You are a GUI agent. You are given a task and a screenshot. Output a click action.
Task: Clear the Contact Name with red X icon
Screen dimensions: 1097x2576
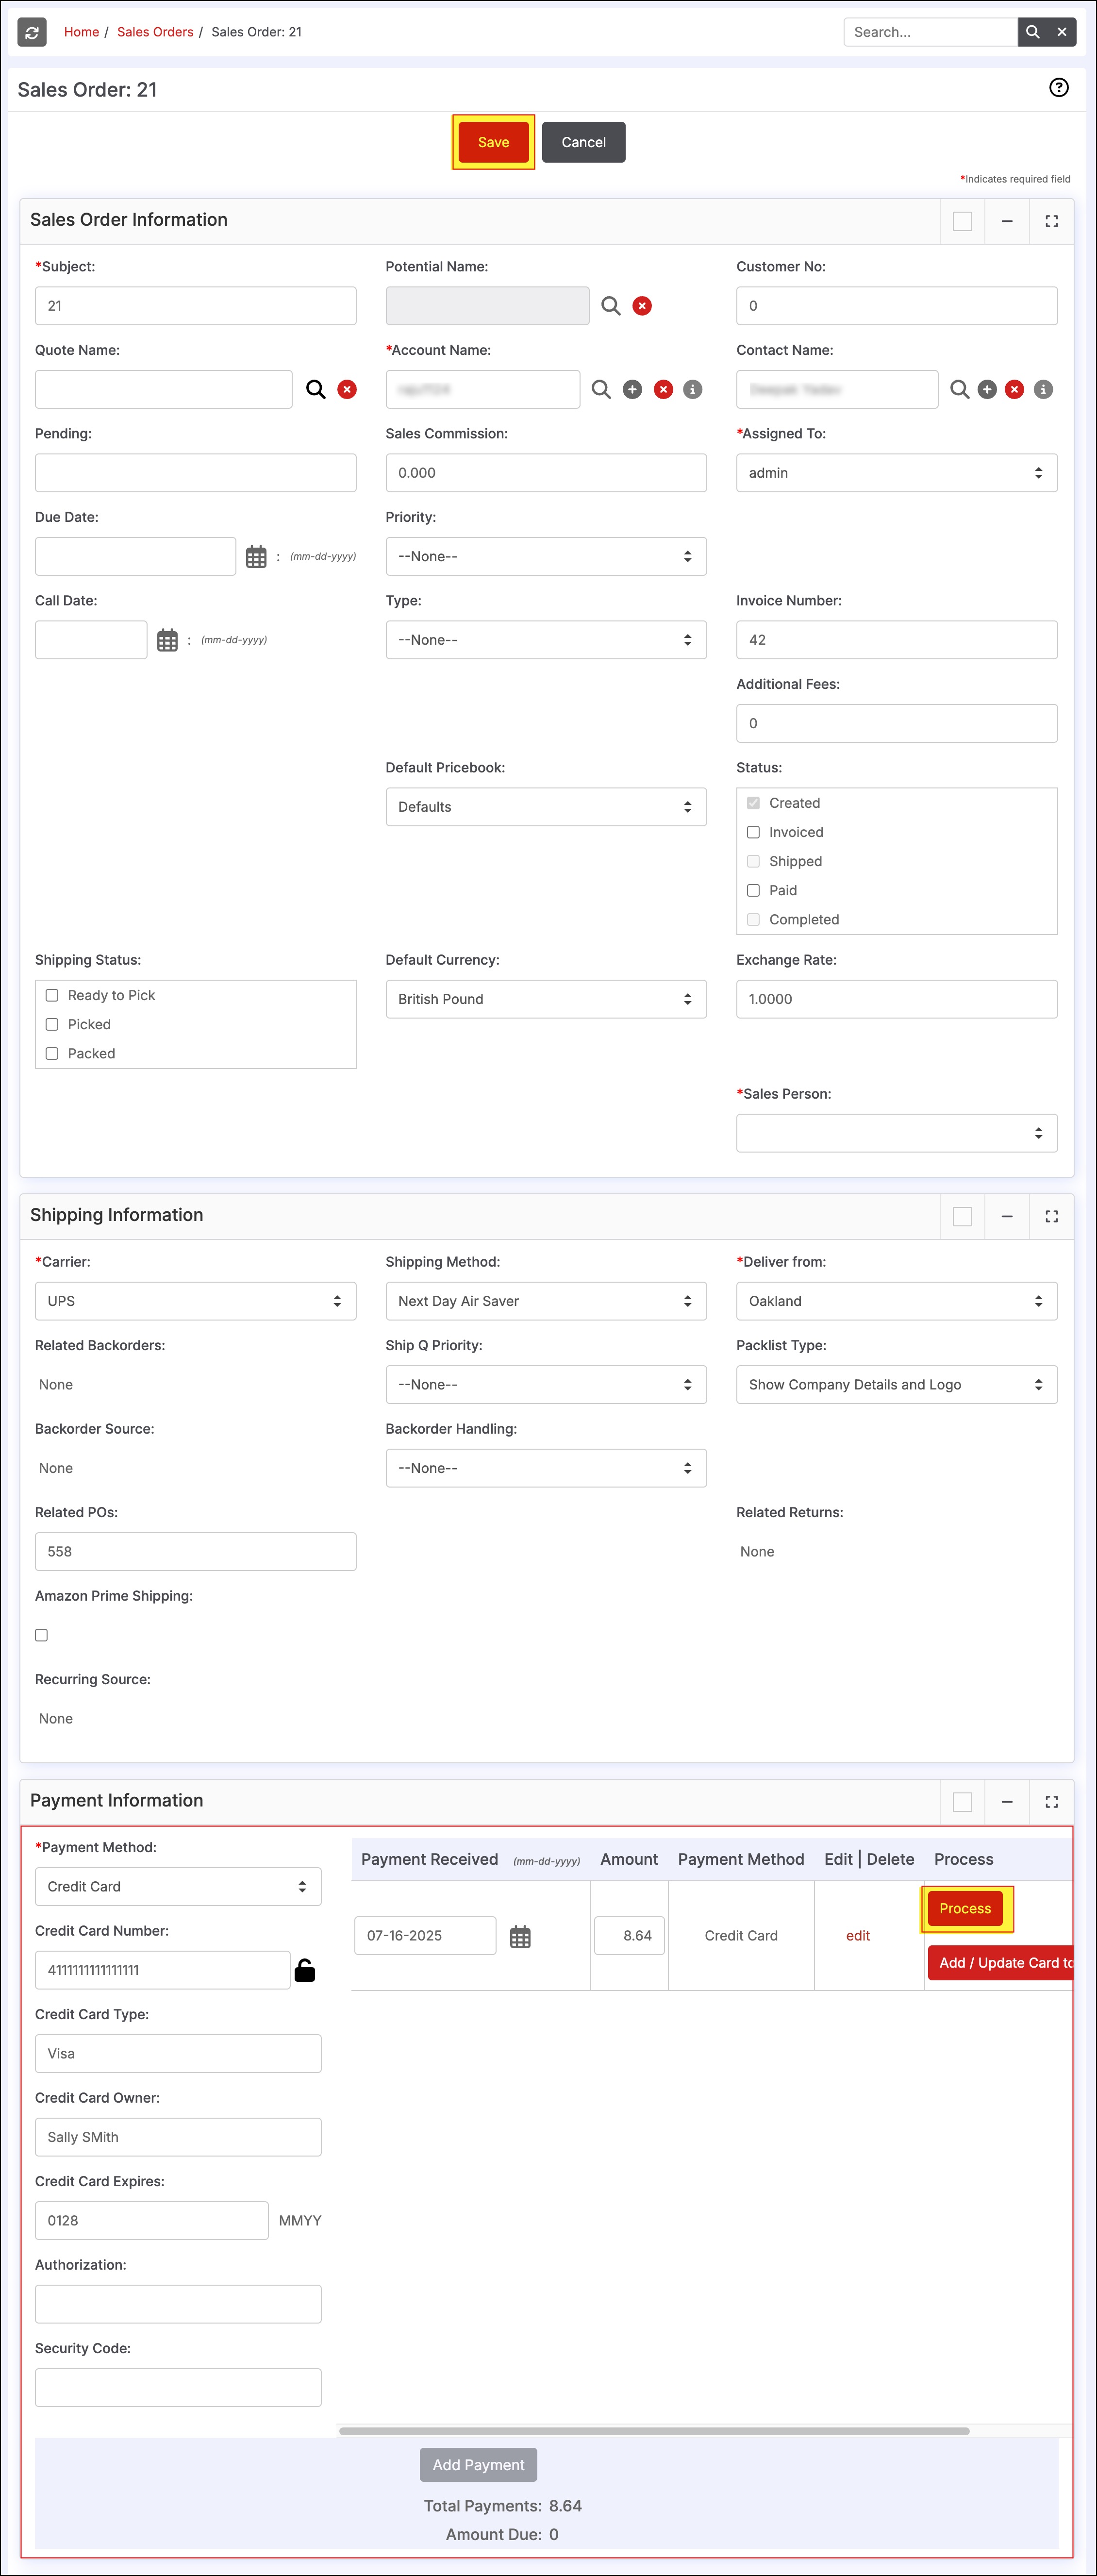tap(1014, 389)
